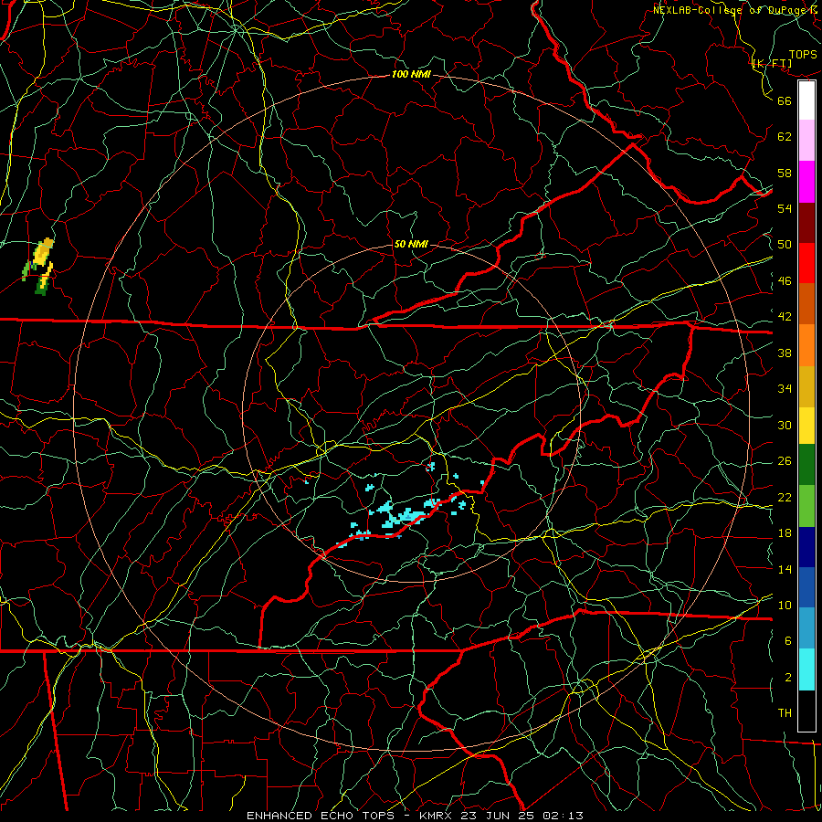Click the "K FT" units label
The image size is (822, 822).
click(772, 64)
